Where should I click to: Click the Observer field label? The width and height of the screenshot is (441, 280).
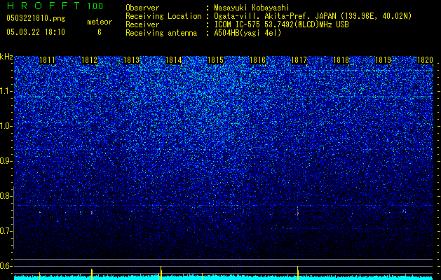142,8
